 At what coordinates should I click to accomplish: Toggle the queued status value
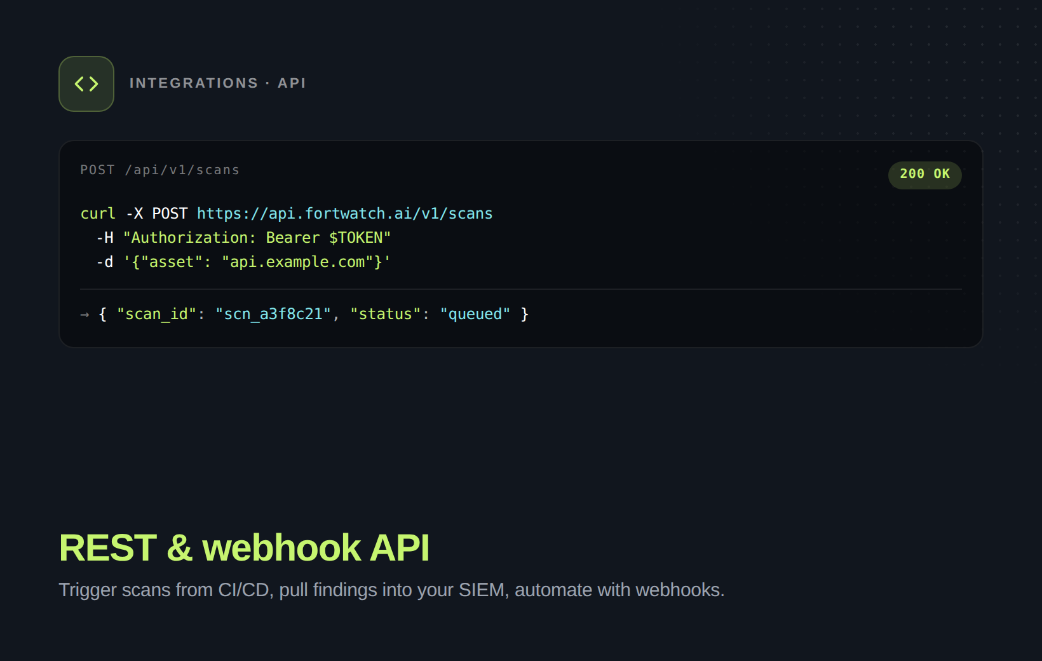[476, 313]
